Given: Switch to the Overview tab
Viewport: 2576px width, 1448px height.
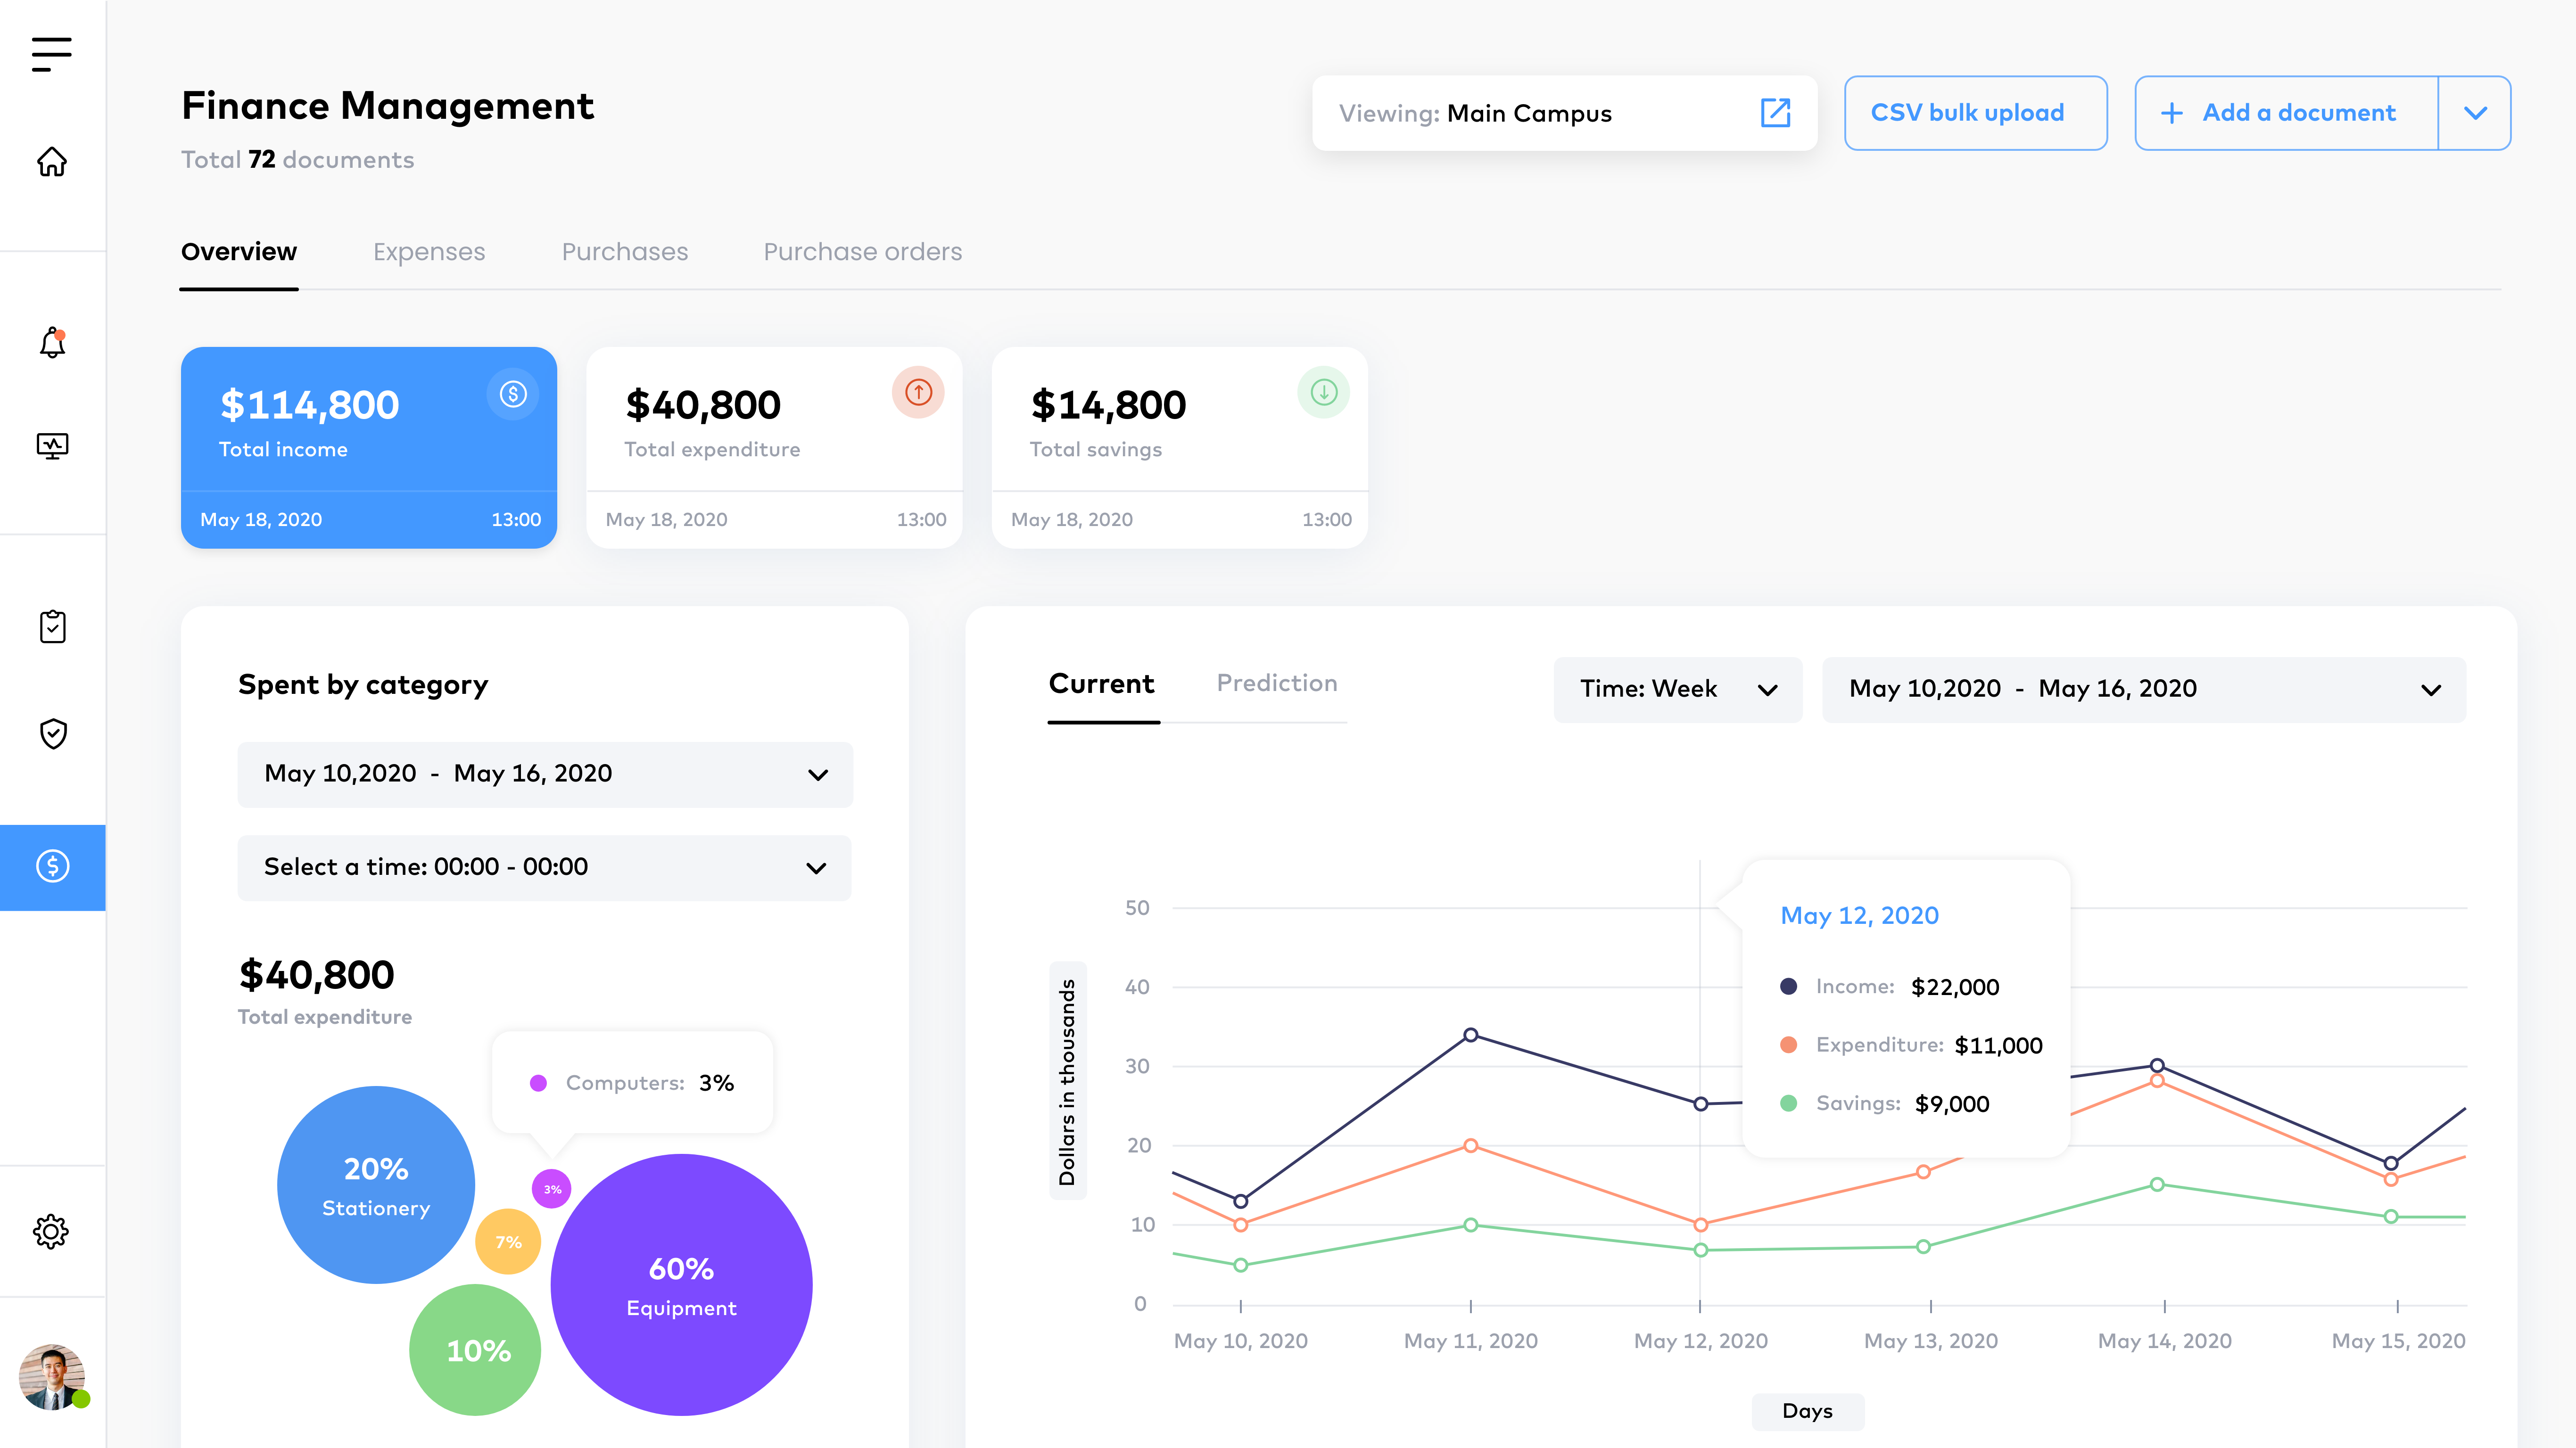Looking at the screenshot, I should click(x=238, y=251).
